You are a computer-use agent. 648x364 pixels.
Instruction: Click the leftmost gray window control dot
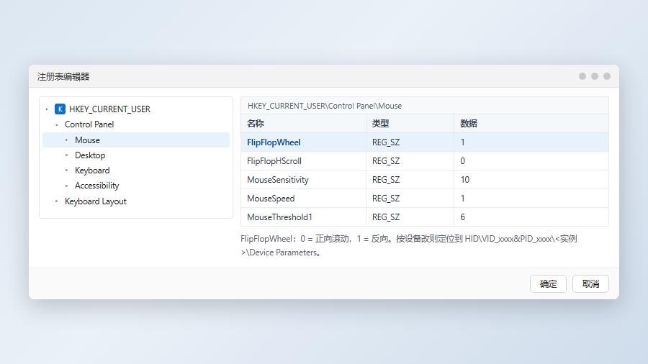pyautogui.click(x=582, y=76)
